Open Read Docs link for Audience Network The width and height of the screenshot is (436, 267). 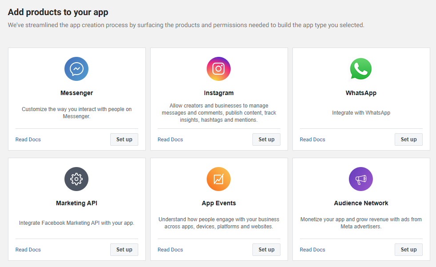tap(312, 250)
